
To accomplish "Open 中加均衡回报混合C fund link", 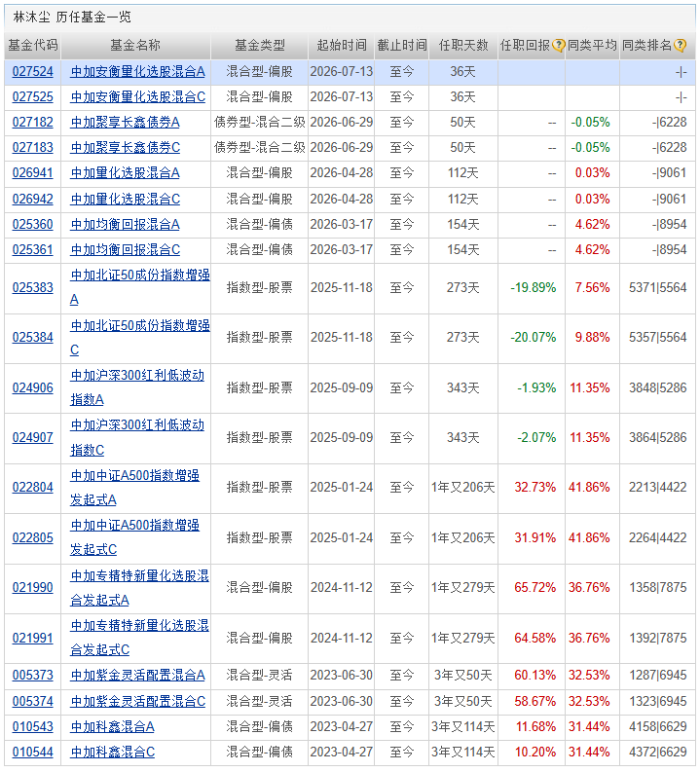I will (x=125, y=250).
